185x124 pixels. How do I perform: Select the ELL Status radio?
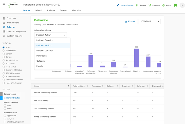coord(4,64)
